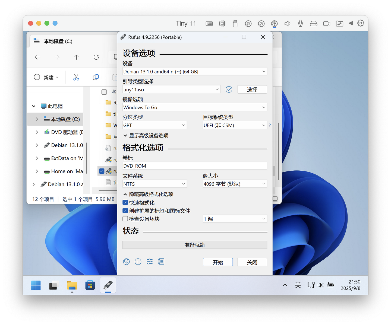Open the VM sound speaker icon
Viewport: 391px width, 325px height.
[287, 24]
